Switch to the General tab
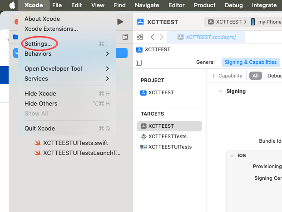This screenshot has width=282, height=212. click(205, 62)
